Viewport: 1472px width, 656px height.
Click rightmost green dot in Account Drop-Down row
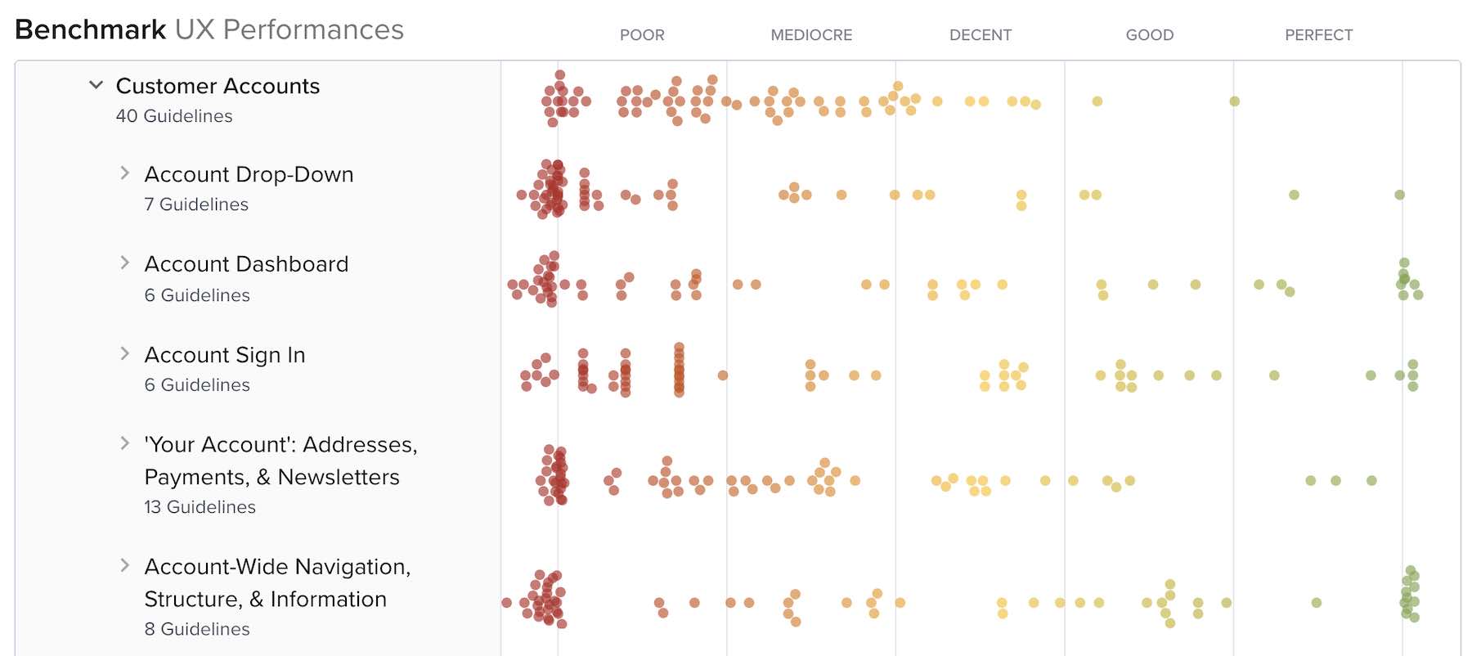(1399, 195)
